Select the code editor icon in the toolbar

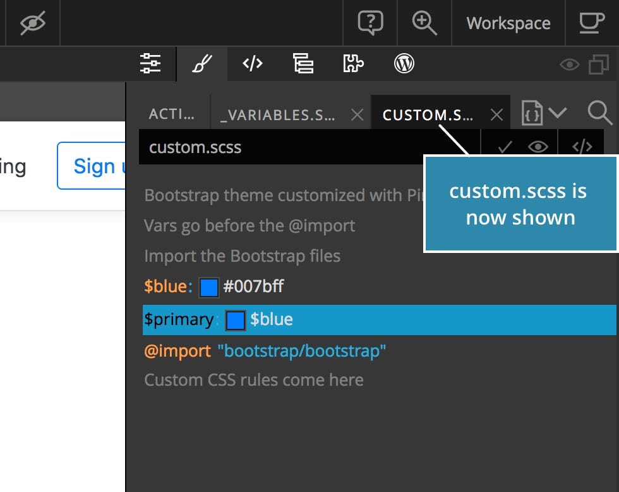click(251, 63)
